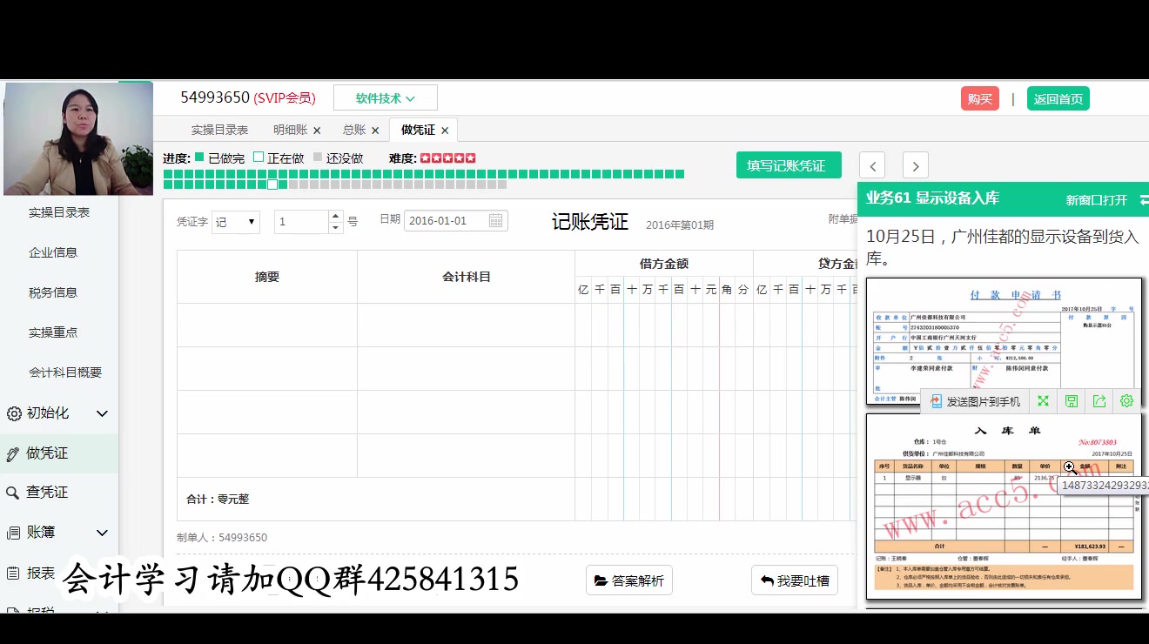Image resolution: width=1149 pixels, height=644 pixels.
Task: Switch to the 总账 tab
Action: (356, 129)
